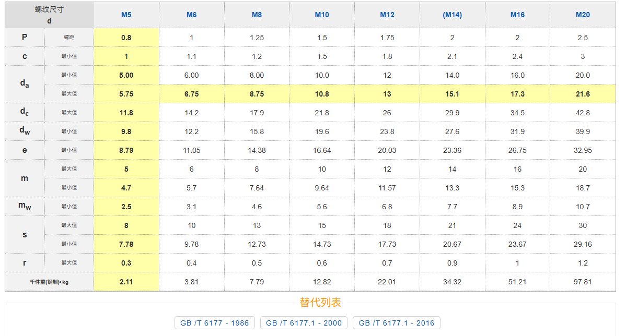The height and width of the screenshot is (336, 626).
Task: Select the M20 thread size header
Action: (583, 15)
